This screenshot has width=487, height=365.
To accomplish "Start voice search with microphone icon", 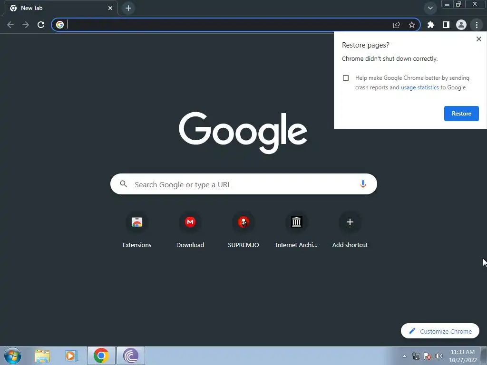I will [x=363, y=184].
